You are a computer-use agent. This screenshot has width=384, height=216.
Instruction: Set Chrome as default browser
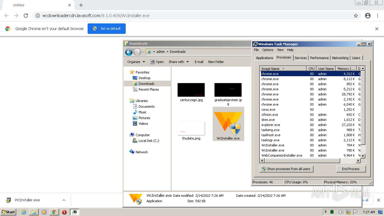click(106, 28)
